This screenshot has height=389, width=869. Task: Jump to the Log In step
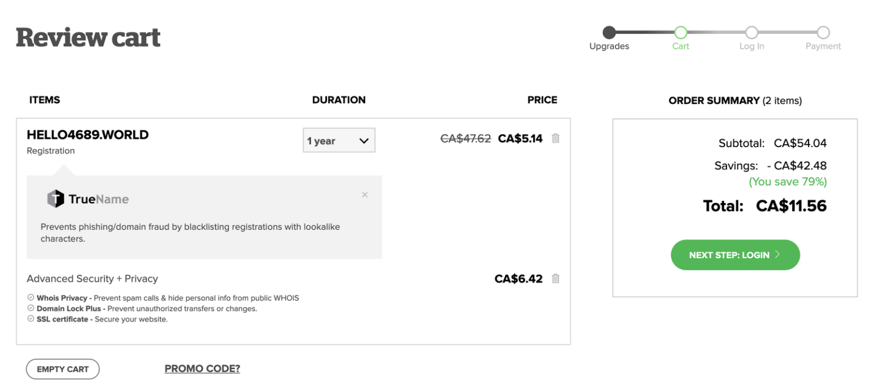pyautogui.click(x=752, y=32)
